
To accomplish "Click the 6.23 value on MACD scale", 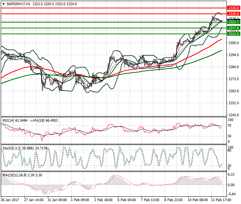I will click(231, 174).
